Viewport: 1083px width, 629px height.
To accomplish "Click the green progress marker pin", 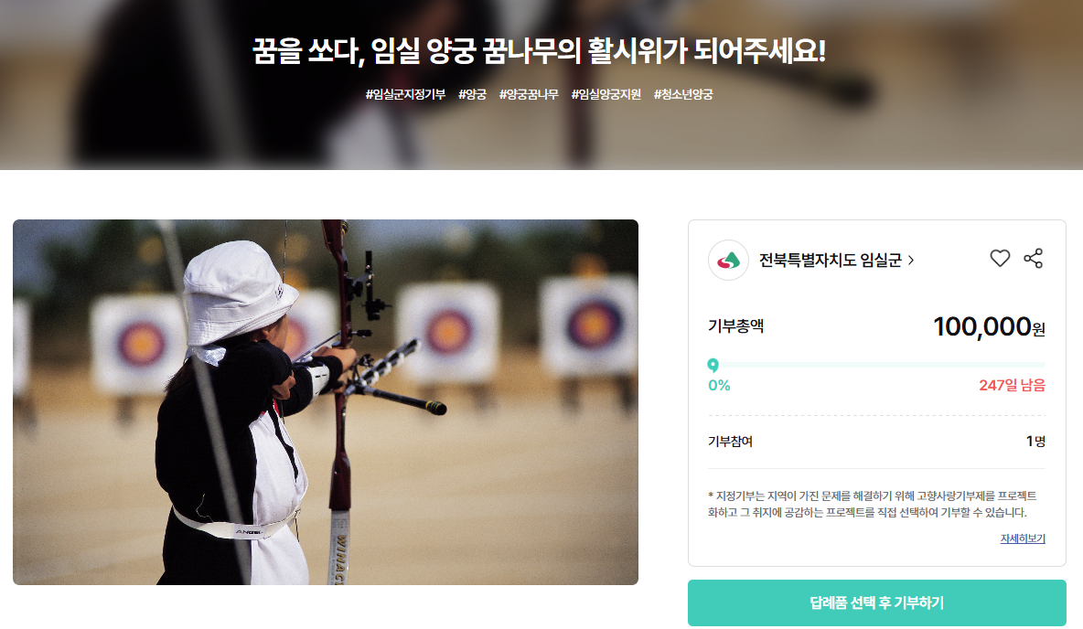I will click(713, 366).
